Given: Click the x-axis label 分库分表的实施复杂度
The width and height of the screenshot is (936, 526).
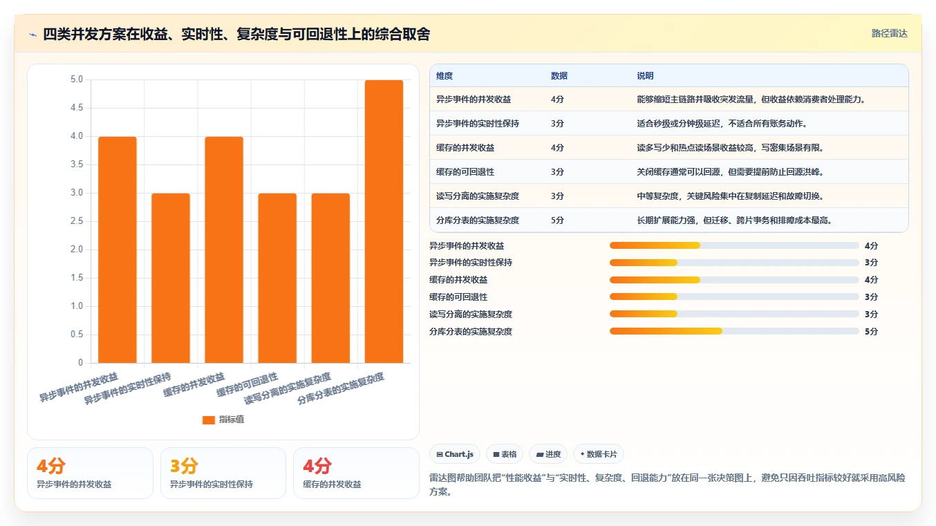Looking at the screenshot, I should tap(341, 389).
